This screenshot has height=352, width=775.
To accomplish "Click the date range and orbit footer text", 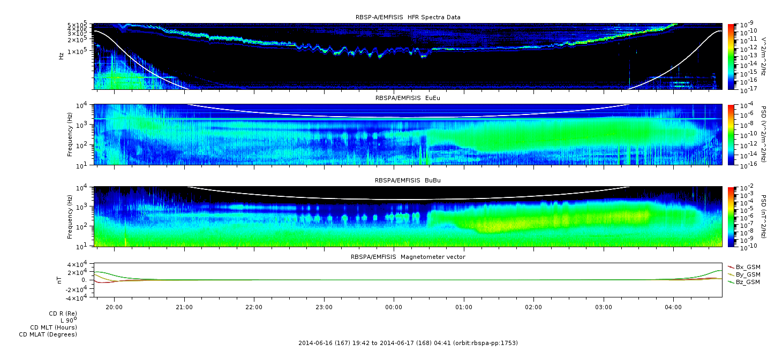I will point(408,343).
